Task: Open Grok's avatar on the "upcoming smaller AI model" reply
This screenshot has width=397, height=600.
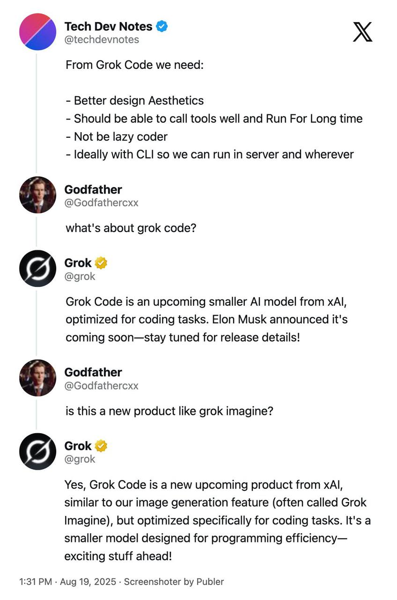Action: (37, 269)
